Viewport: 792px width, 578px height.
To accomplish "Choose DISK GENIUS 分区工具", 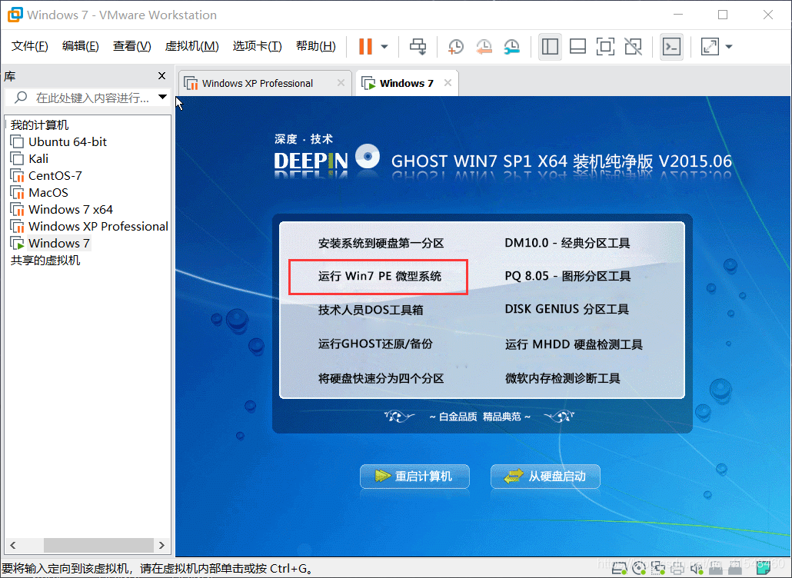I will pyautogui.click(x=567, y=309).
